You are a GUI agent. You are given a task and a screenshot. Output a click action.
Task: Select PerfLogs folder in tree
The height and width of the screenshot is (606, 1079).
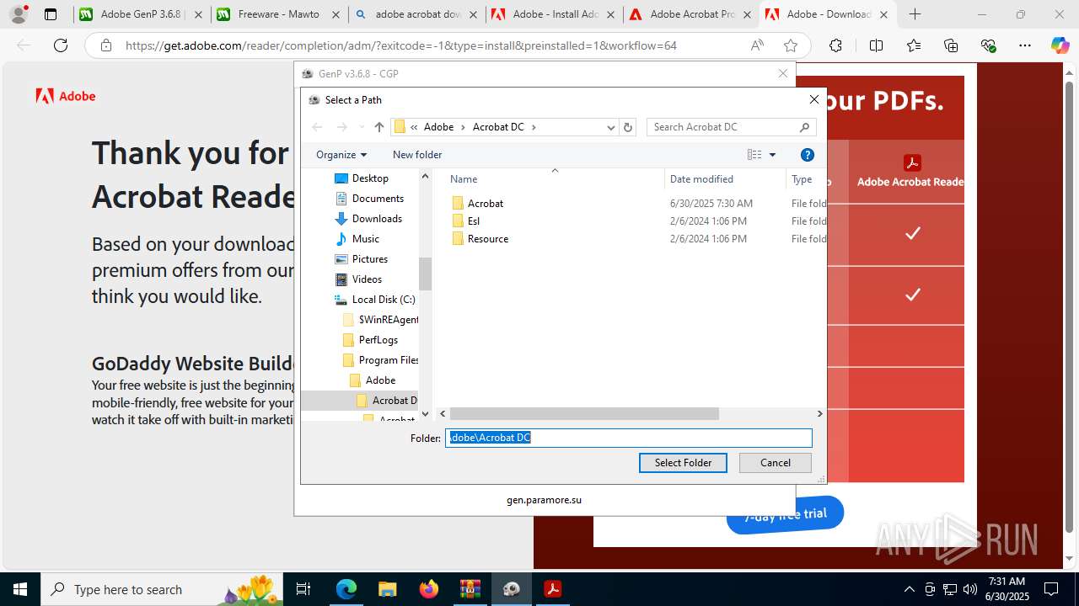tap(378, 340)
